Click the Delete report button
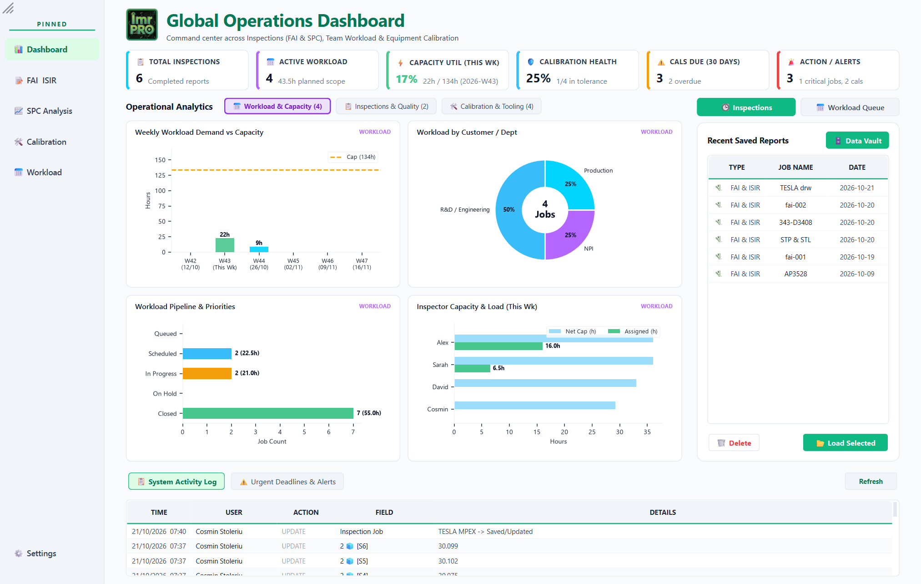The width and height of the screenshot is (921, 584). (734, 443)
